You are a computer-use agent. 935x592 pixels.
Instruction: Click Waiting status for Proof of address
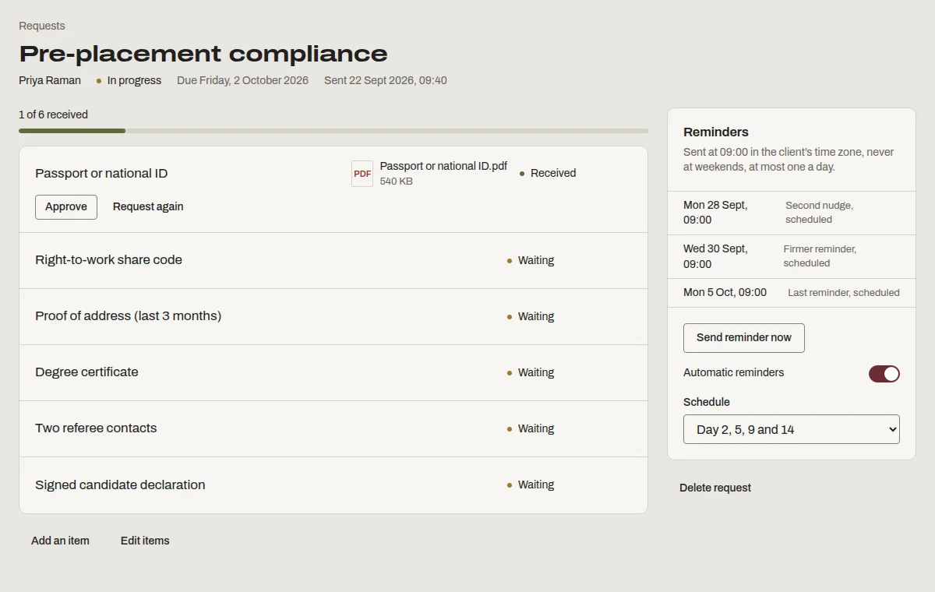coord(531,317)
